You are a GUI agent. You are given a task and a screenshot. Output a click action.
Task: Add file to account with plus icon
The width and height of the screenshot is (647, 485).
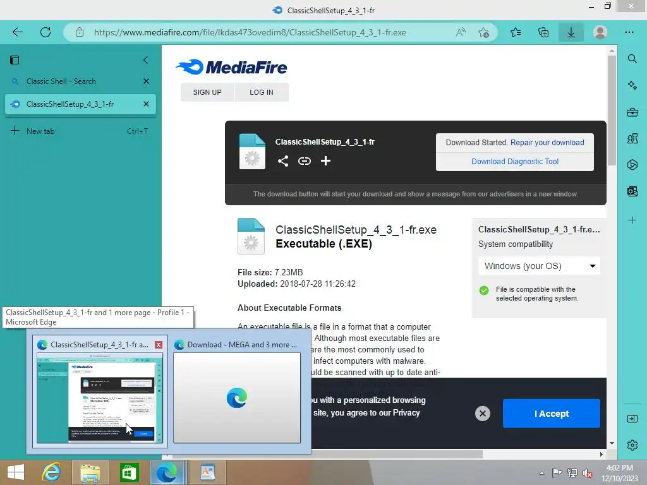coord(325,161)
